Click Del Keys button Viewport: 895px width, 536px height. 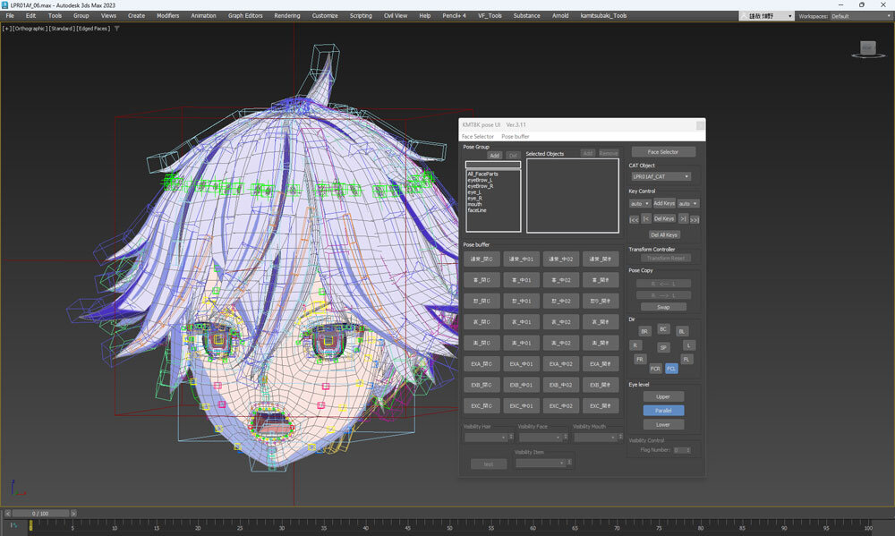[x=664, y=218]
